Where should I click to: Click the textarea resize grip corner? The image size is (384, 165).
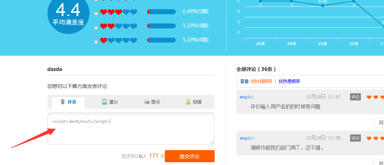[212, 142]
